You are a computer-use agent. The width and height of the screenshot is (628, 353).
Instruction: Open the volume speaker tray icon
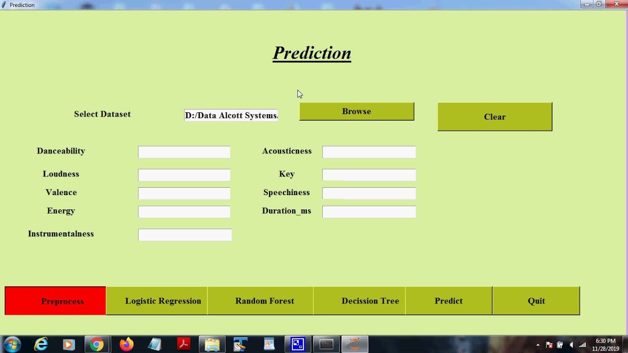coord(571,345)
